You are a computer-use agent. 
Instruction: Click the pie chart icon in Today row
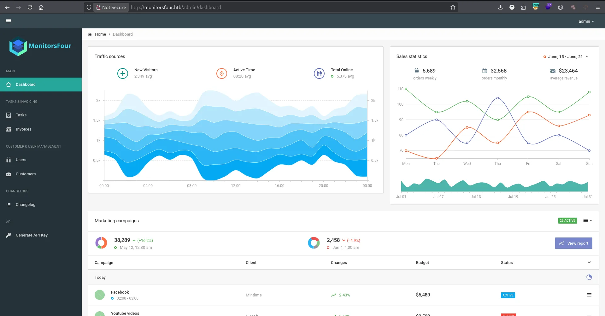pos(589,277)
